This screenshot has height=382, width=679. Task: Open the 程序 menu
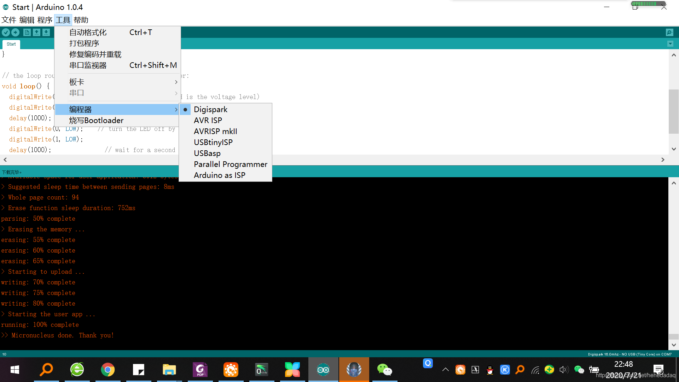point(45,20)
